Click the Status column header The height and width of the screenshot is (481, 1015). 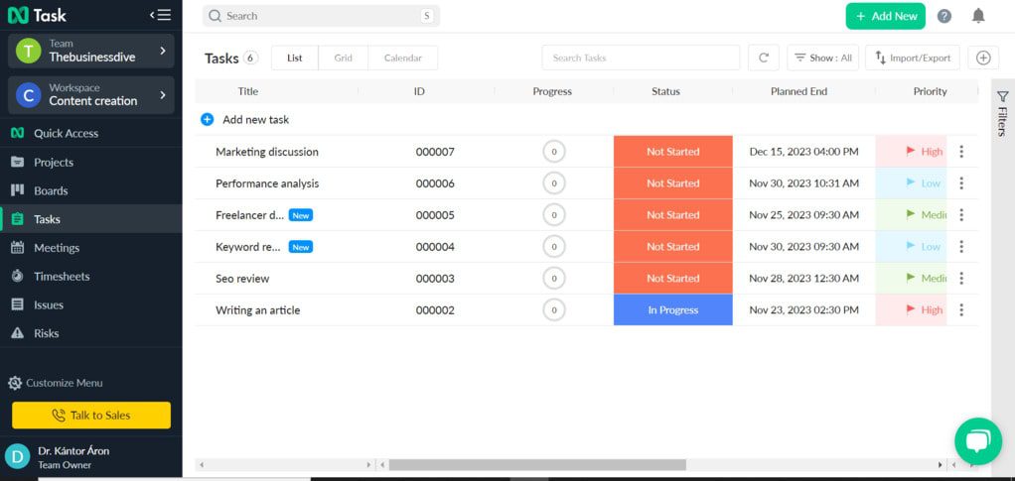[665, 91]
